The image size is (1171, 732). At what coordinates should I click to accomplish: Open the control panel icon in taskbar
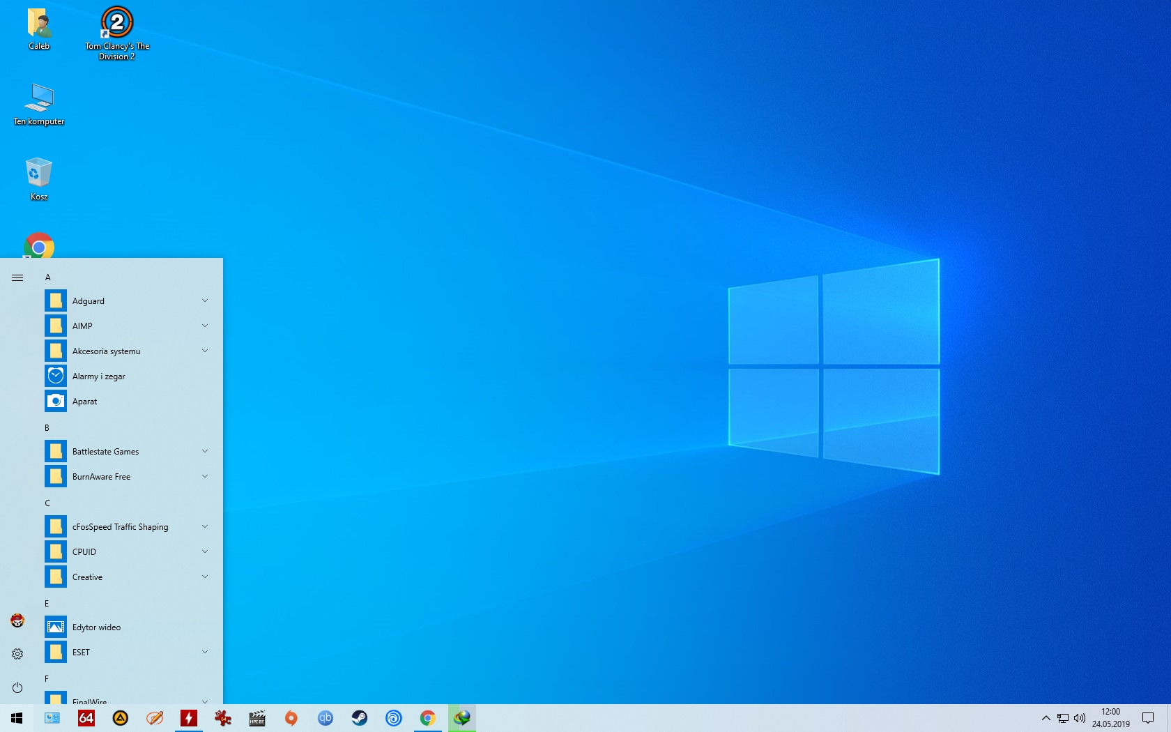tap(52, 718)
